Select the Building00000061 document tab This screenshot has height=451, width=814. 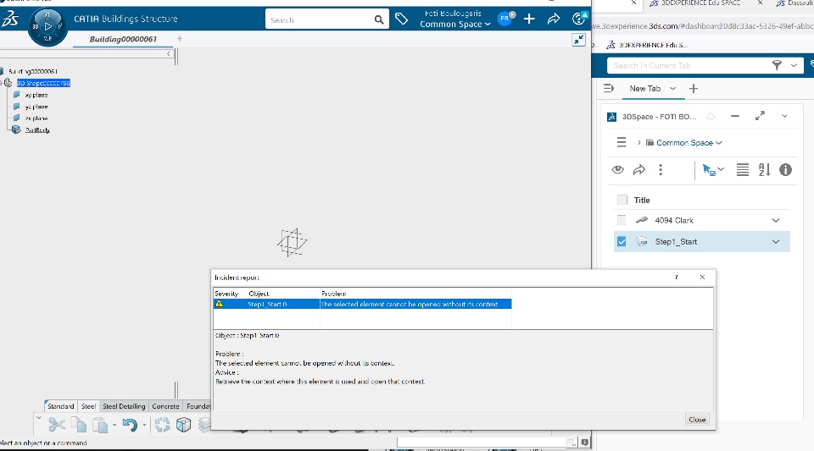point(123,39)
